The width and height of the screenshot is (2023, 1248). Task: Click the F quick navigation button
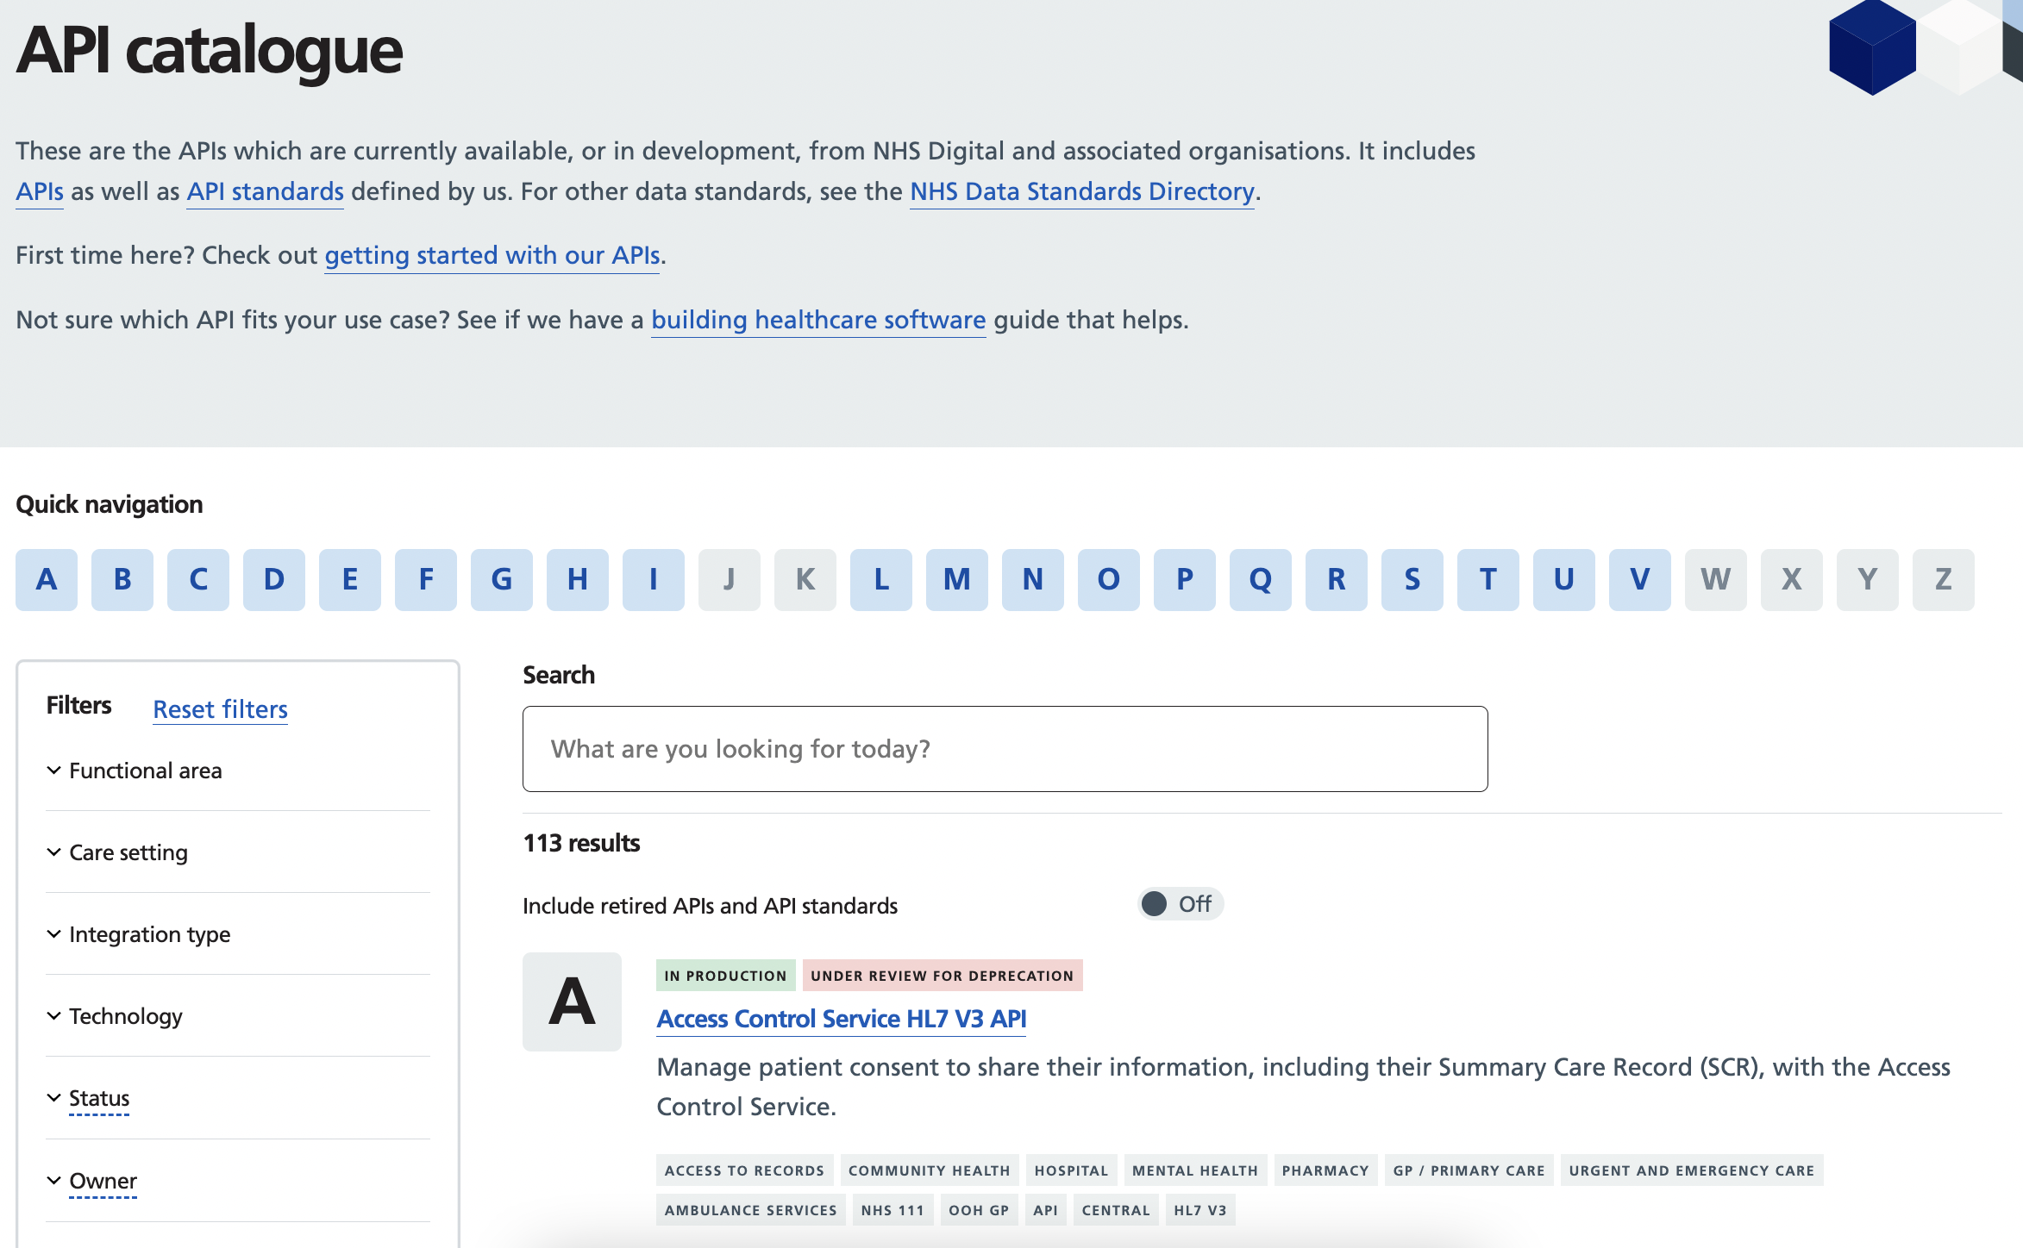coord(426,579)
